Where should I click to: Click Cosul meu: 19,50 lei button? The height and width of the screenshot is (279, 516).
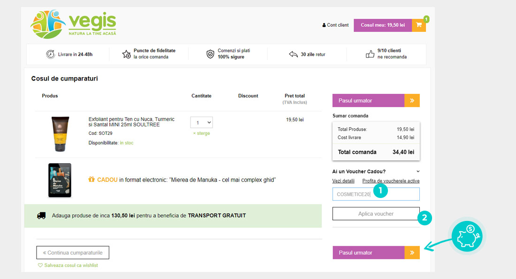point(383,25)
